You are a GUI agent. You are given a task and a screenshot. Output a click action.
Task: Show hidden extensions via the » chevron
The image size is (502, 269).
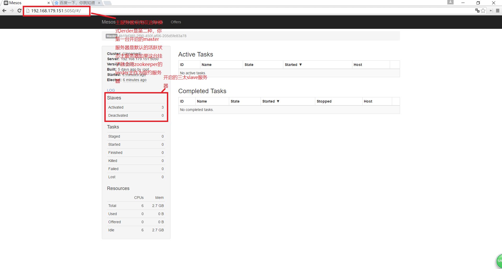pos(491,10)
